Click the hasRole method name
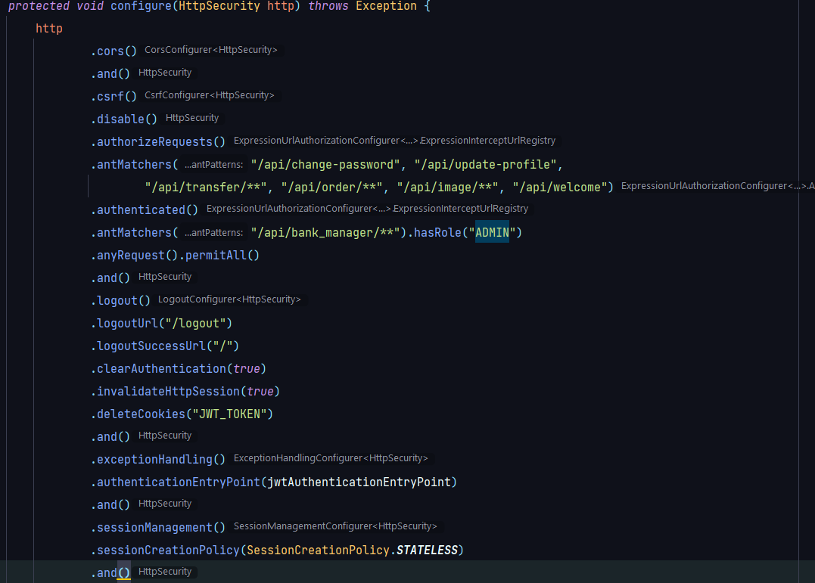This screenshot has width=815, height=583. click(x=439, y=232)
